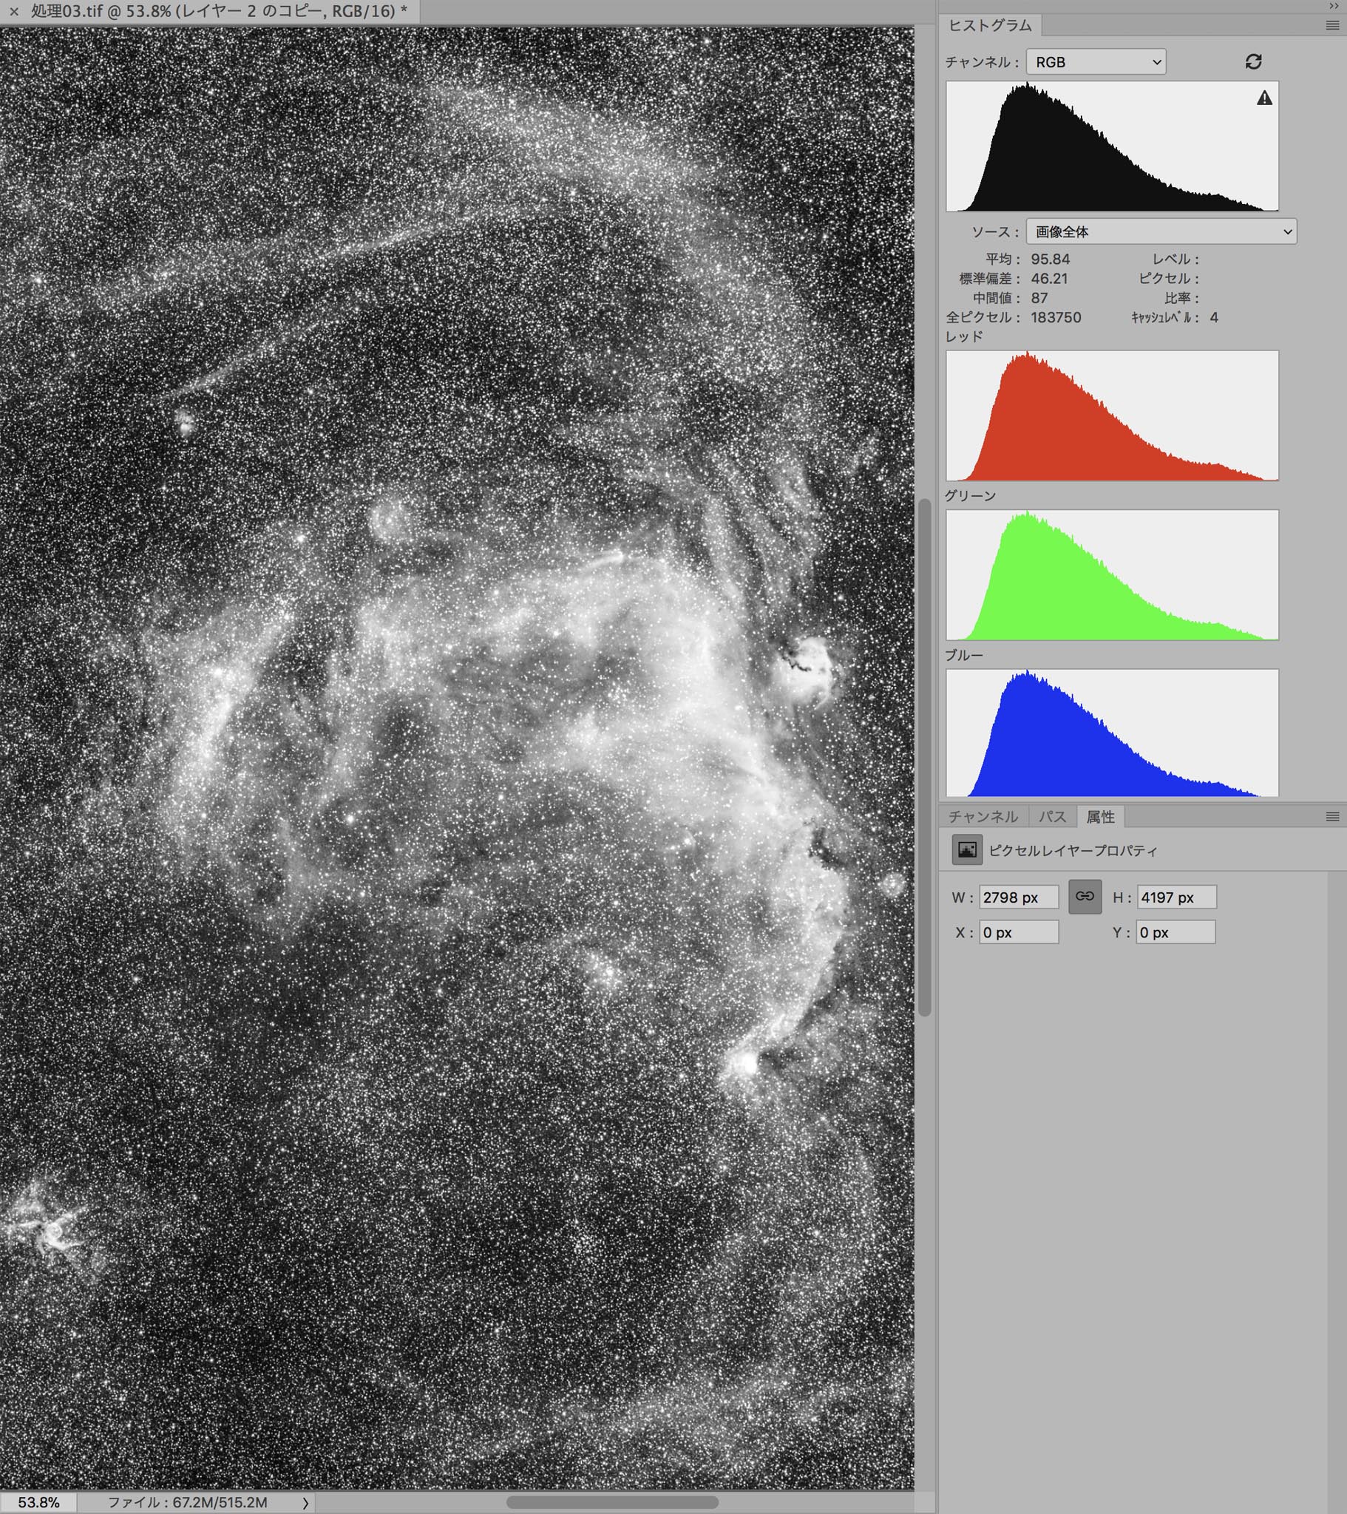Switch to the パス tab
Image resolution: width=1347 pixels, height=1514 pixels.
point(1051,816)
